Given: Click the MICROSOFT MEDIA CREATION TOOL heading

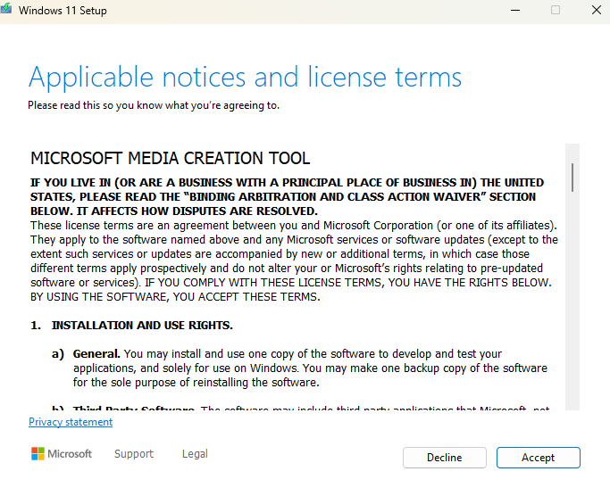Looking at the screenshot, I should click(x=171, y=159).
